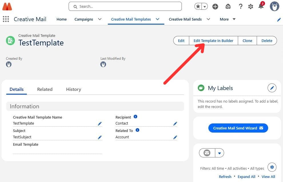The width and height of the screenshot is (283, 182).
Task: Open the Trailhead guidance icon
Action: pos(228,7)
